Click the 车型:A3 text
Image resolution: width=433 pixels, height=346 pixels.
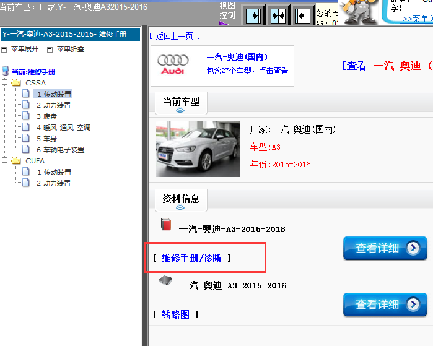(x=265, y=147)
